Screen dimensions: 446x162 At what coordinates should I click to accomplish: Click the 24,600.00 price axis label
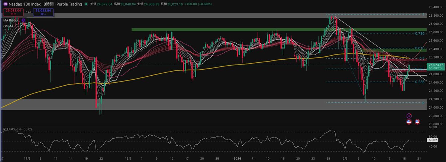[436, 82]
